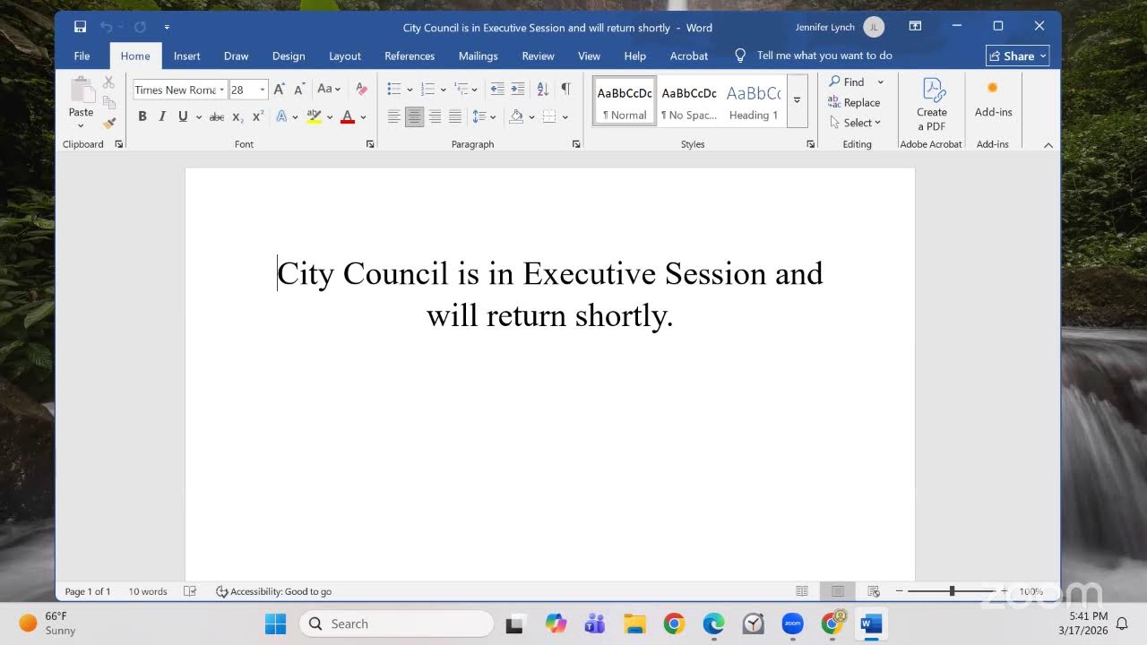
Task: Shrink font size with smaller A icon
Action: point(299,90)
